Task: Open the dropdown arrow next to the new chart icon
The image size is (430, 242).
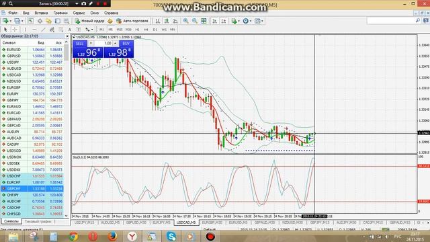Action: 11,21
